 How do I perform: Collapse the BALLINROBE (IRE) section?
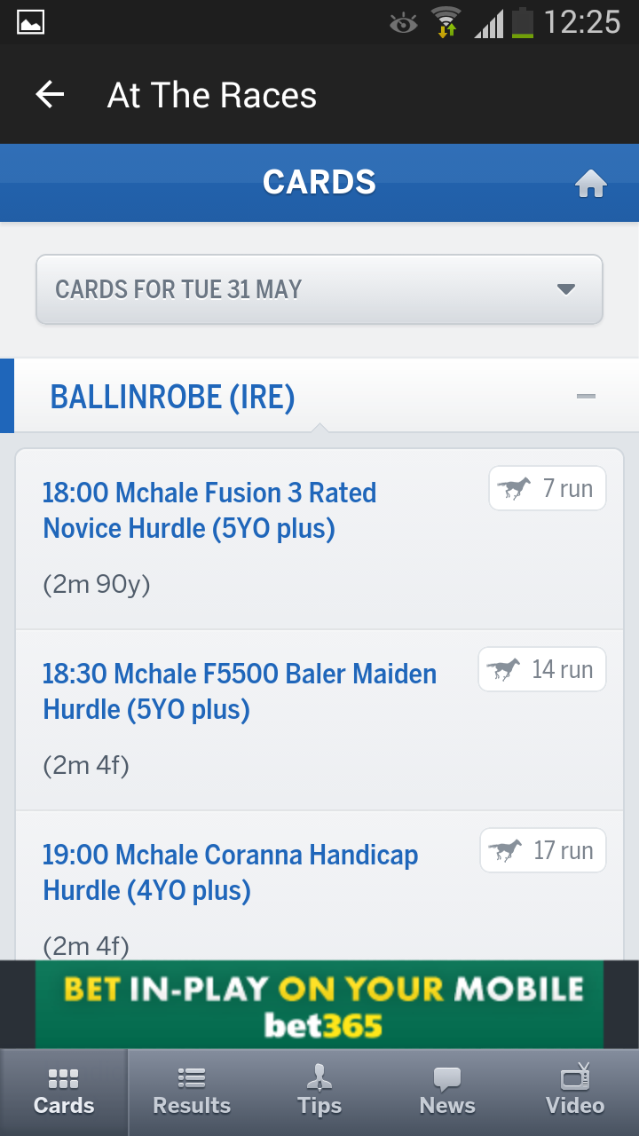click(x=586, y=396)
